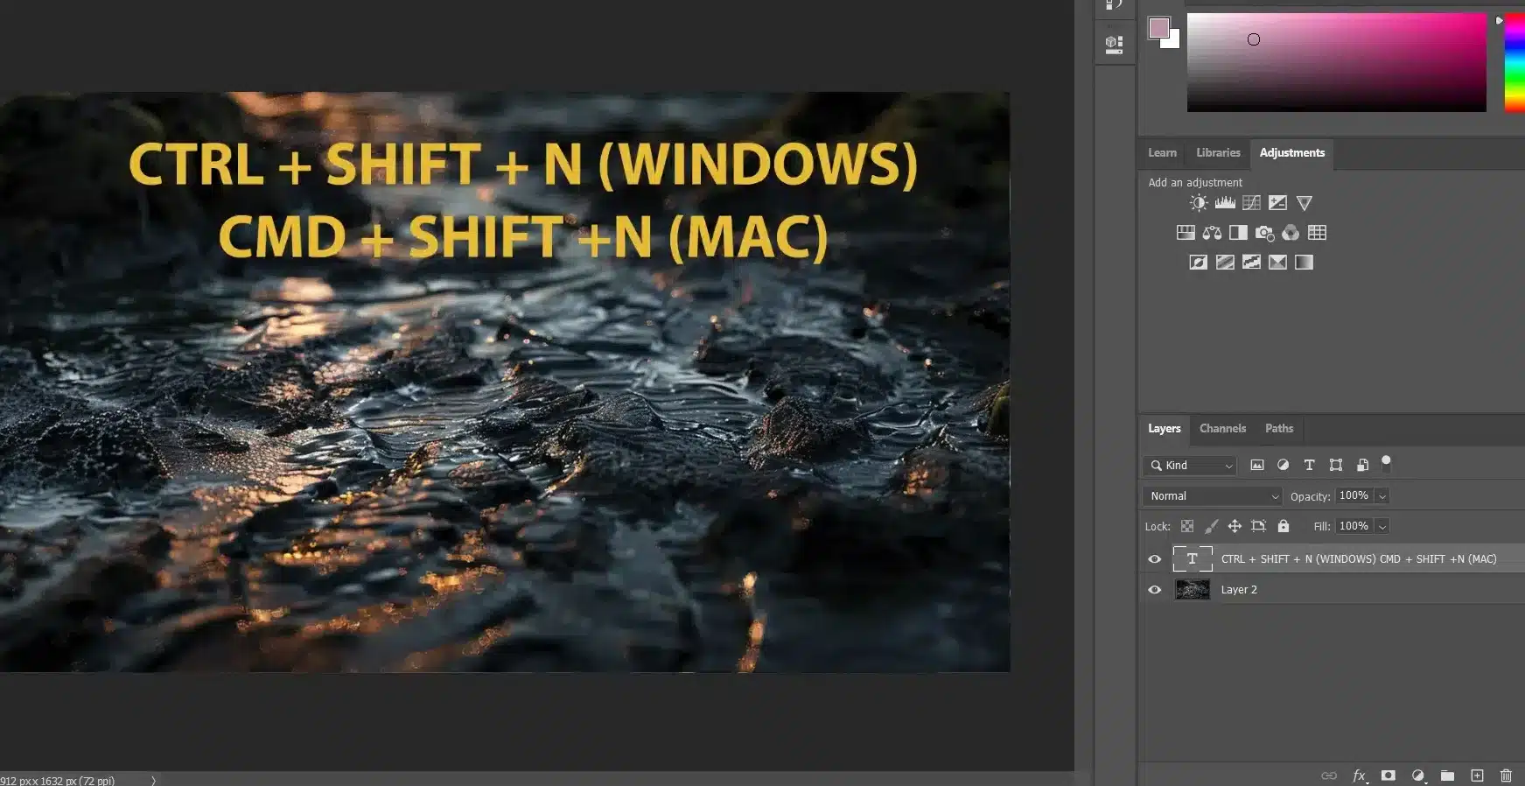The image size is (1525, 786).
Task: Open the layer style fx menu
Action: pos(1360,775)
